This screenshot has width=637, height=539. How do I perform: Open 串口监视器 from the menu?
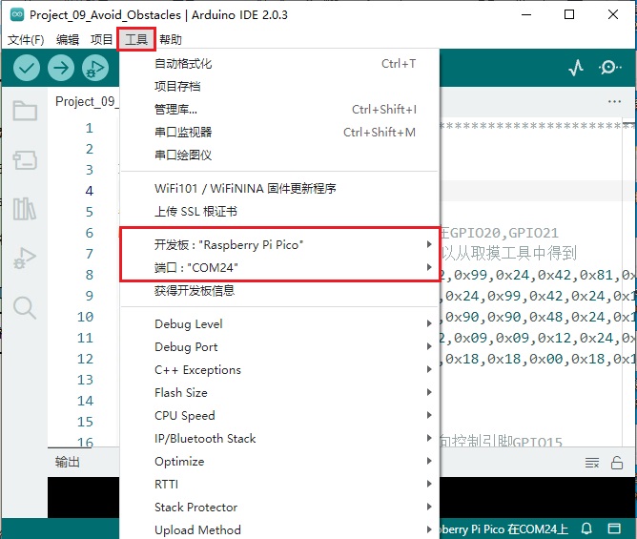[280, 132]
